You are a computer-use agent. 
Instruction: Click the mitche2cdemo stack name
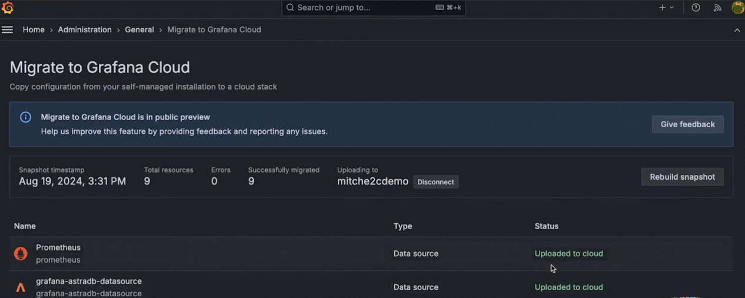(x=372, y=181)
